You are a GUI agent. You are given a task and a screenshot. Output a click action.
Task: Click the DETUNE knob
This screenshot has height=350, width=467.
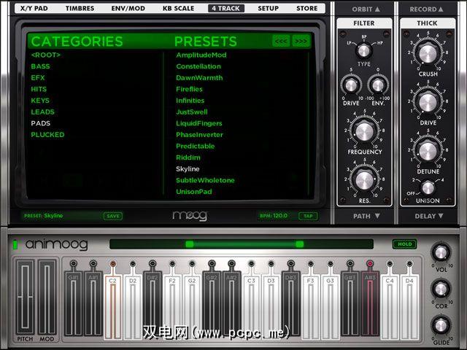click(428, 151)
